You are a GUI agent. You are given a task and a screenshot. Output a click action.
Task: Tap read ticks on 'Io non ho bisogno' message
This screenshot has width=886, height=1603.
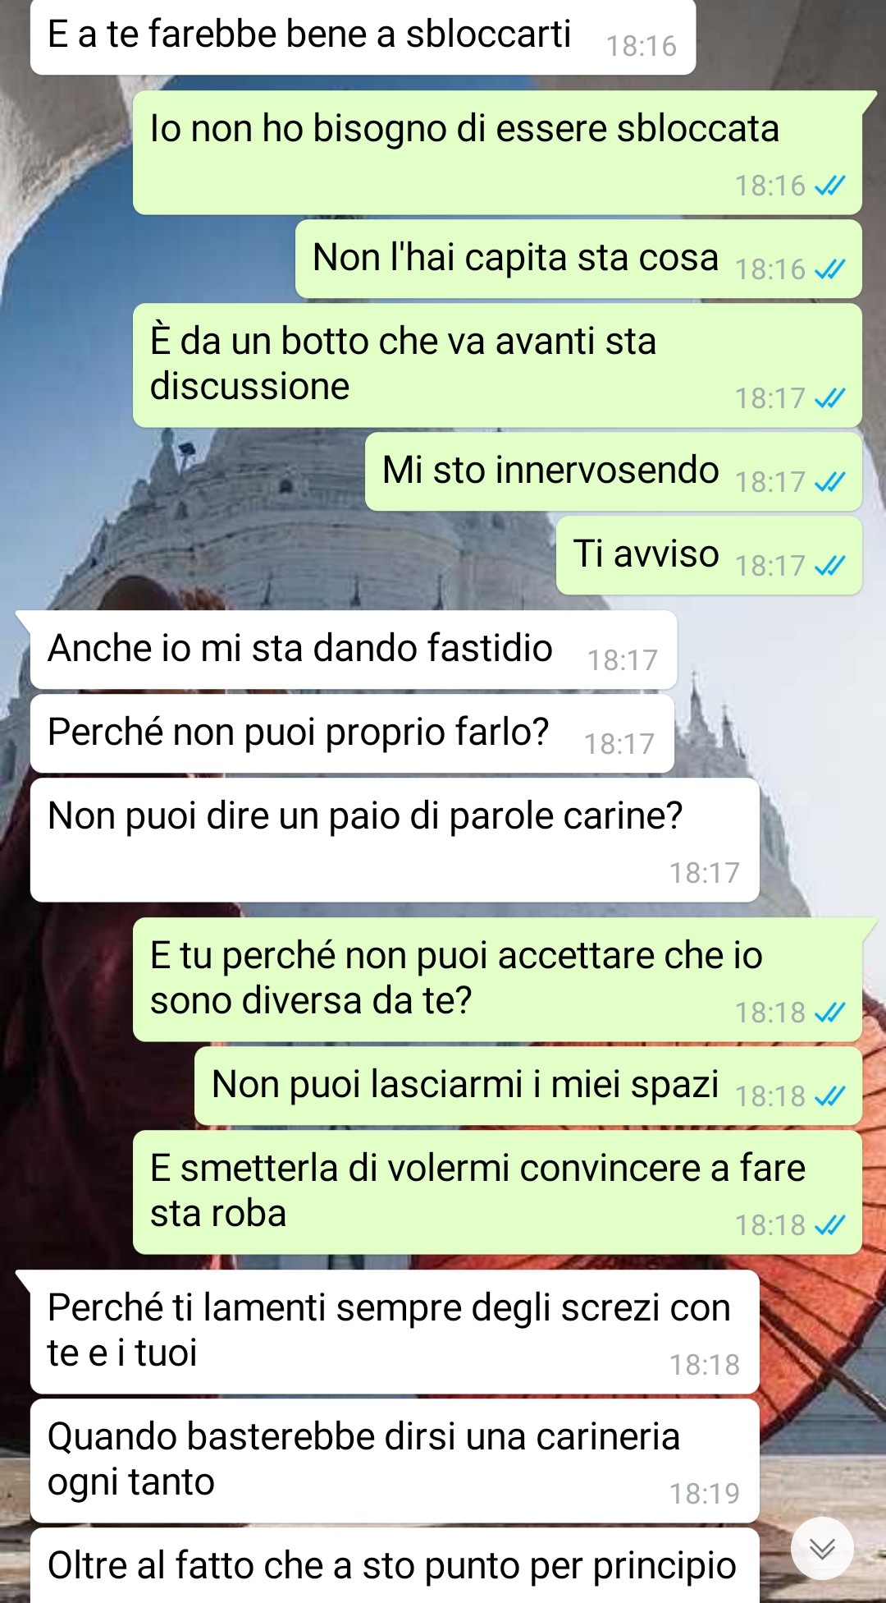click(x=829, y=186)
